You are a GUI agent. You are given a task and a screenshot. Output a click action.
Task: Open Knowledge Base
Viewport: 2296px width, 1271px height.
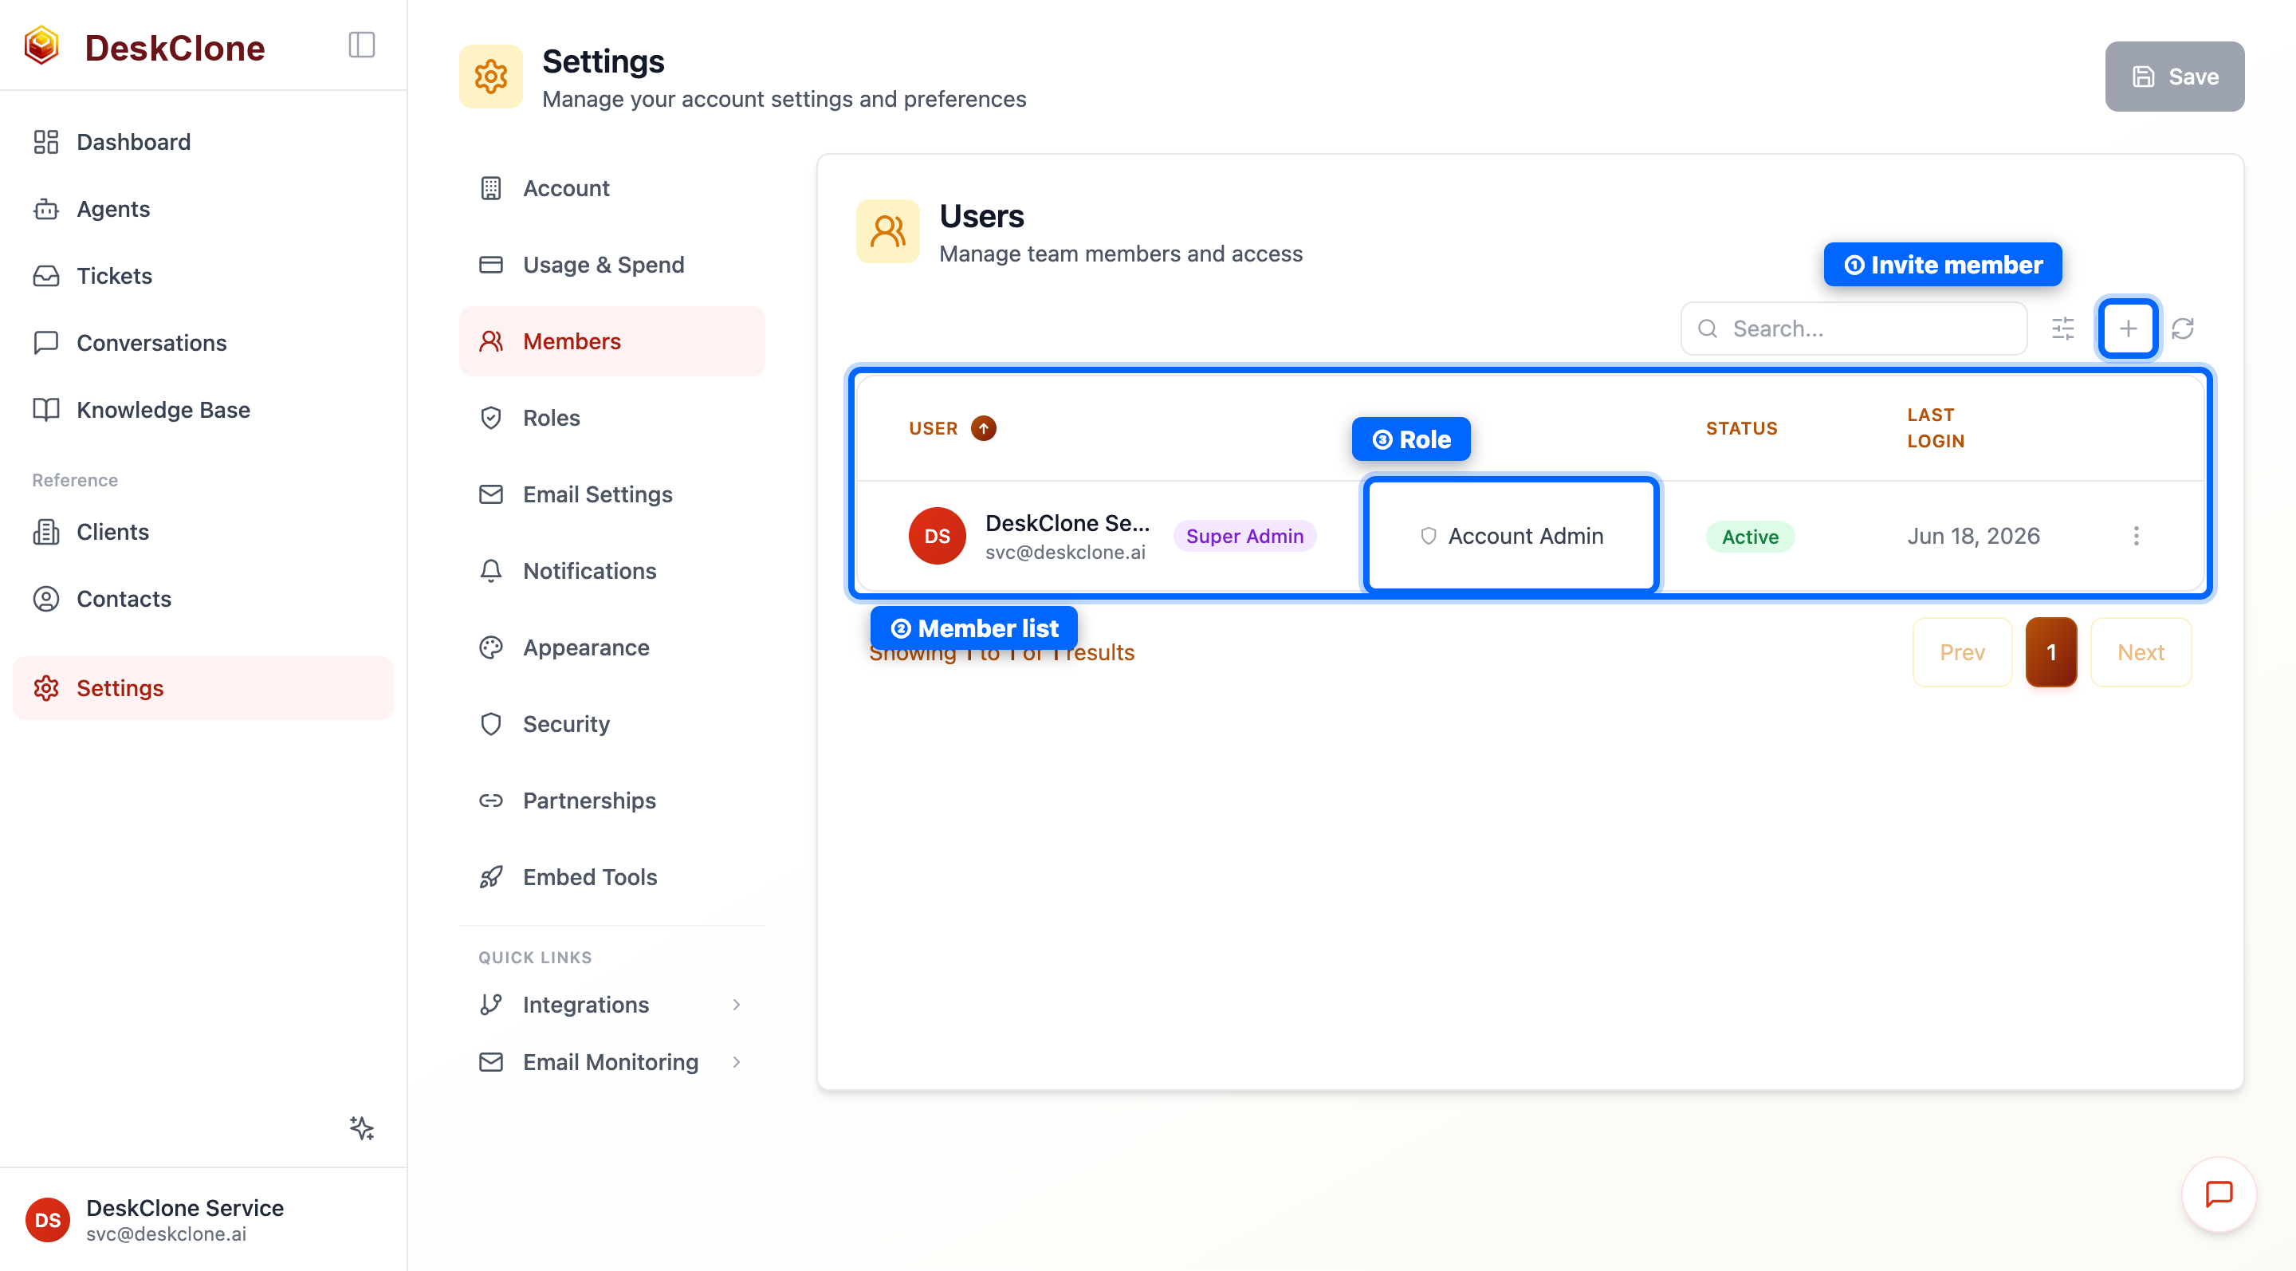pyautogui.click(x=203, y=409)
